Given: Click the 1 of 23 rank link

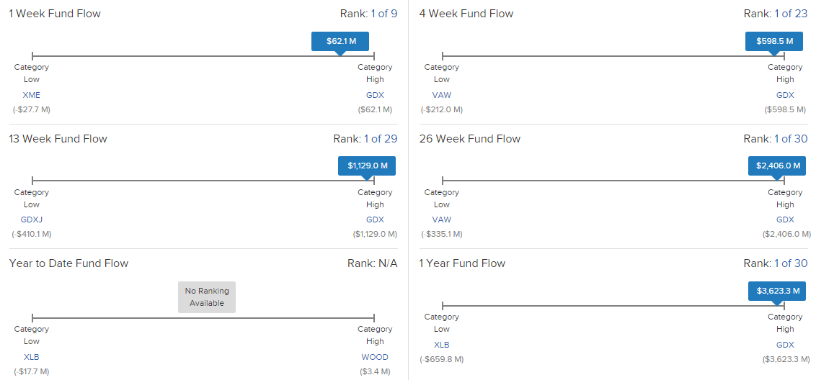Looking at the screenshot, I should [791, 14].
